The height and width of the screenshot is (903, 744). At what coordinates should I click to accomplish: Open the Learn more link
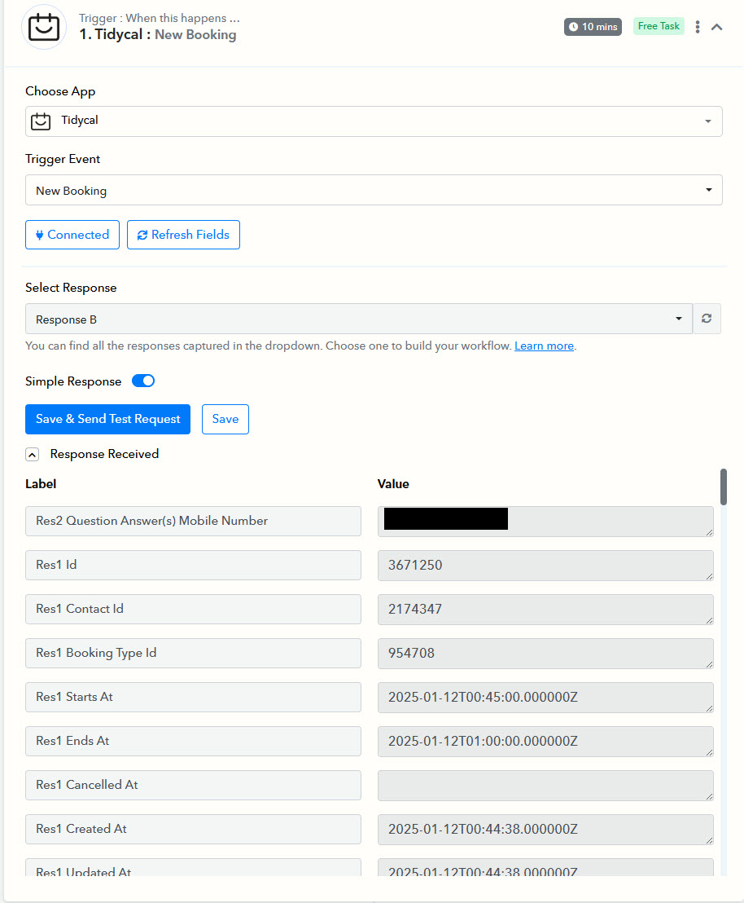pyautogui.click(x=544, y=346)
